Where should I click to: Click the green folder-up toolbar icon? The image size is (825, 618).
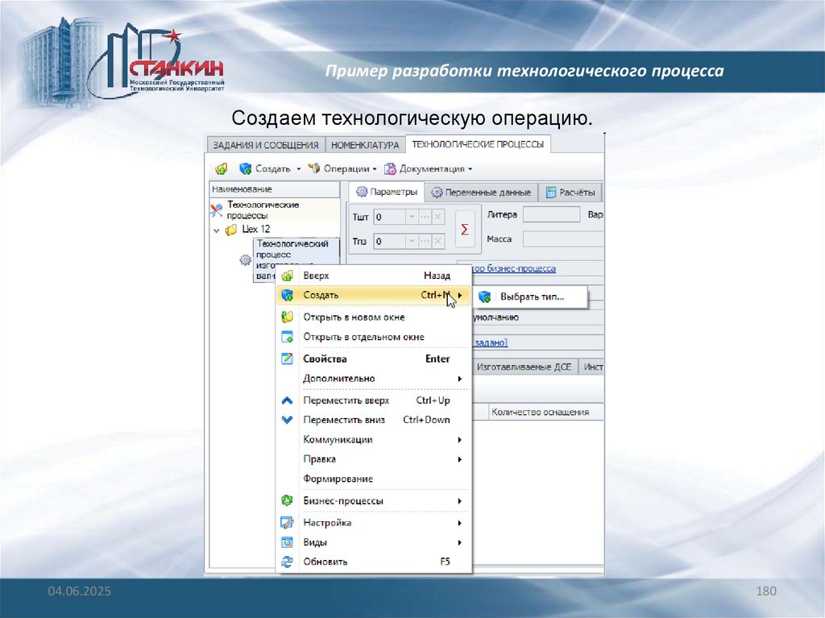pyautogui.click(x=221, y=169)
